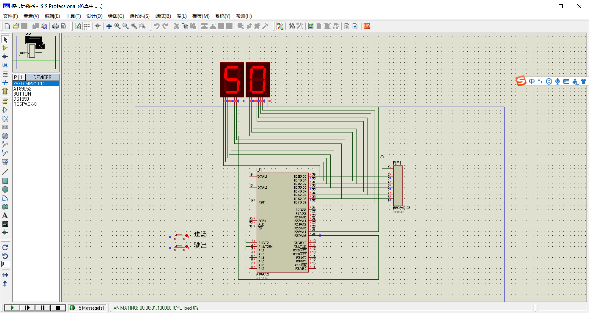Viewport: 589px width, 313px height.
Task: Click the P pick devices button
Action: 15,77
